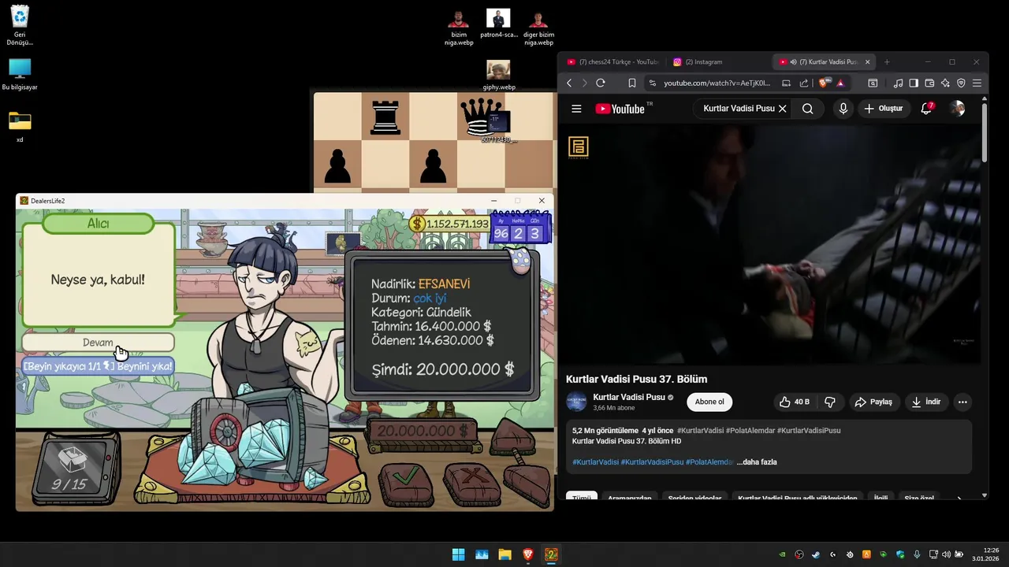Screen dimensions: 1009x567
Task: Open the three-dot more actions menu
Action: pyautogui.click(x=962, y=402)
